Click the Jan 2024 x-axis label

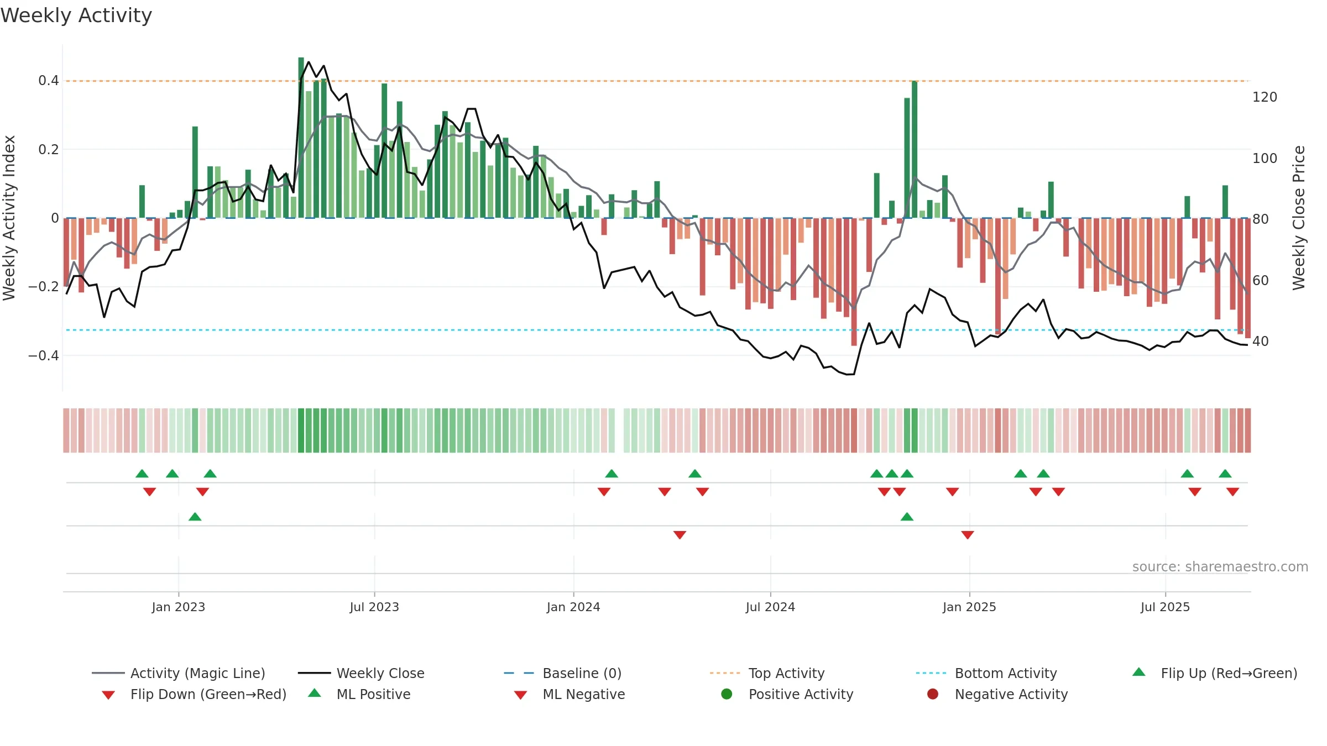tap(573, 607)
